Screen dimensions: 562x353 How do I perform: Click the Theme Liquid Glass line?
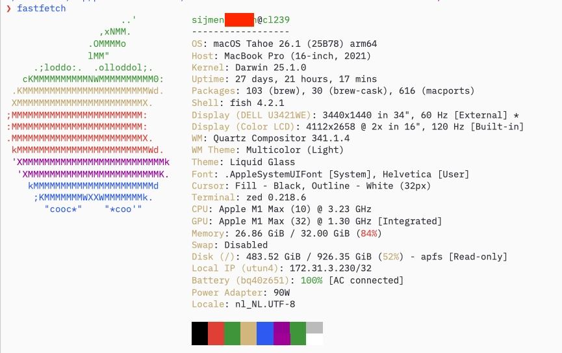pyautogui.click(x=244, y=162)
